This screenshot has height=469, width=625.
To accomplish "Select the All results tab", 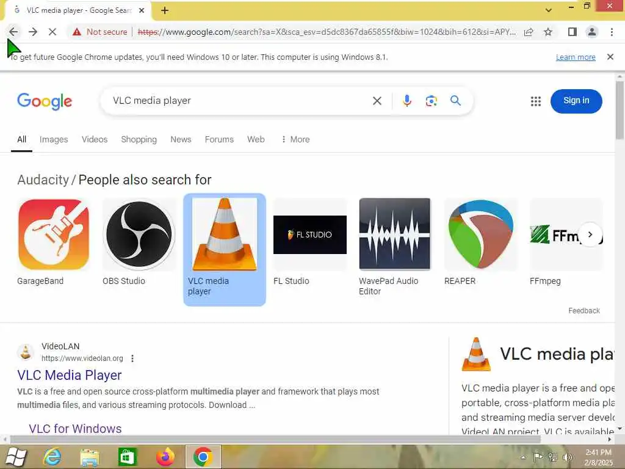I will (21, 140).
